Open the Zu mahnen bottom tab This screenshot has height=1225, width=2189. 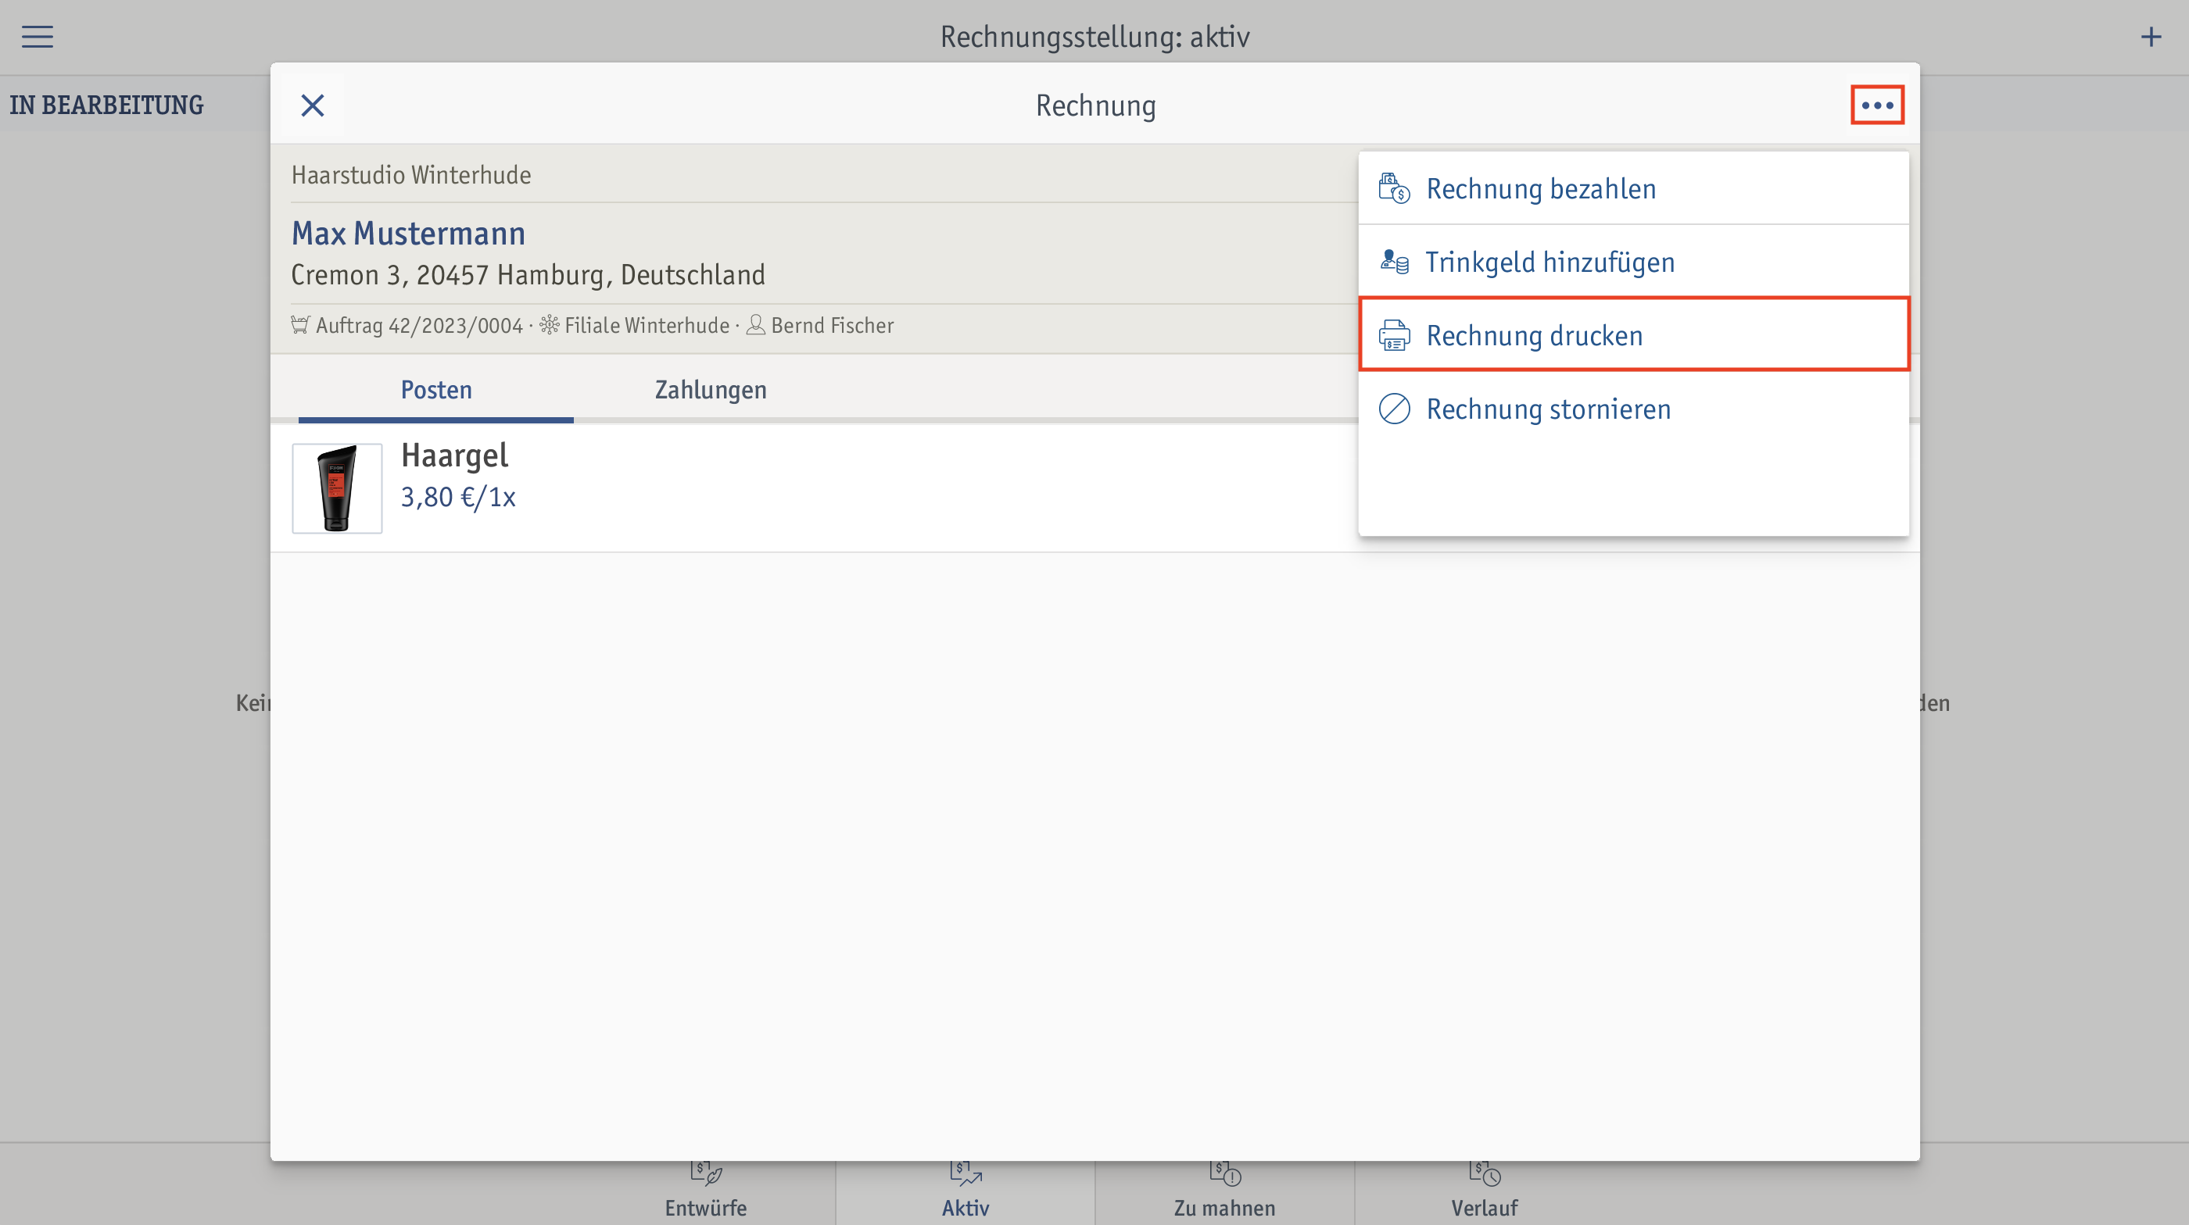(x=1224, y=1192)
